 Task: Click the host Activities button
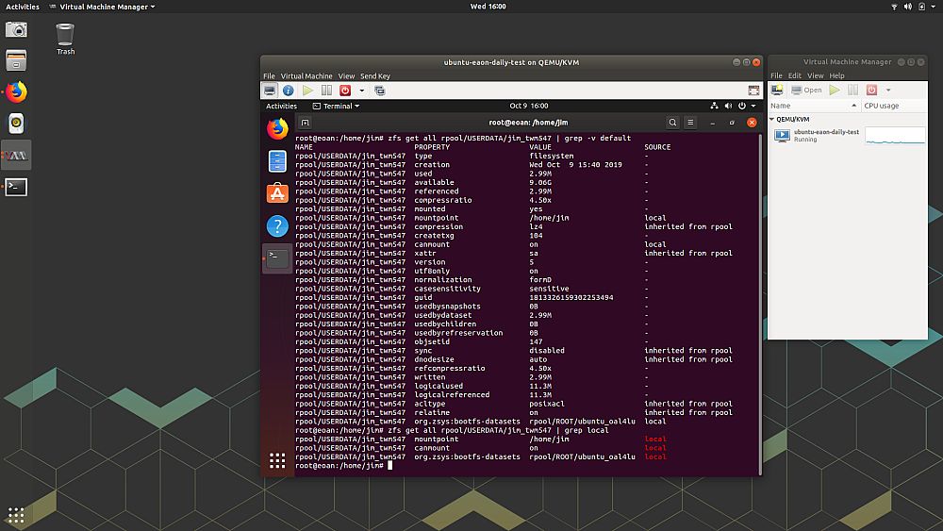23,7
